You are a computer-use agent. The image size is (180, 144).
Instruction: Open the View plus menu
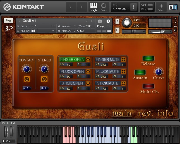tap(161, 7)
